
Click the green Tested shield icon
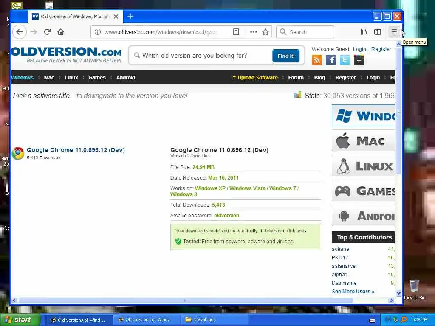click(x=178, y=241)
